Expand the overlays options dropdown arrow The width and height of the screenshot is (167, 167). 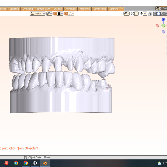tap(145, 14)
